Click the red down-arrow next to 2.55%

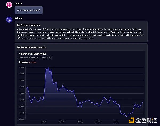coord(30,62)
